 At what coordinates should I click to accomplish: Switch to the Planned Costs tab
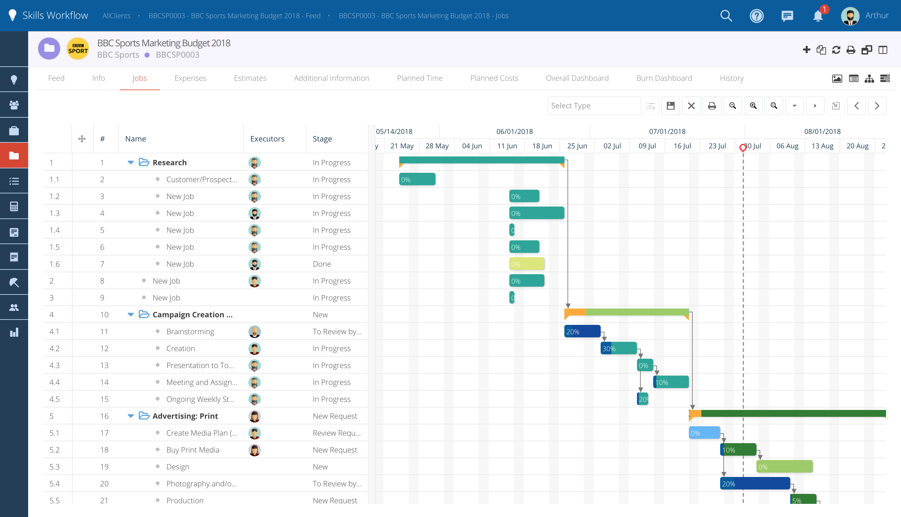(x=494, y=78)
